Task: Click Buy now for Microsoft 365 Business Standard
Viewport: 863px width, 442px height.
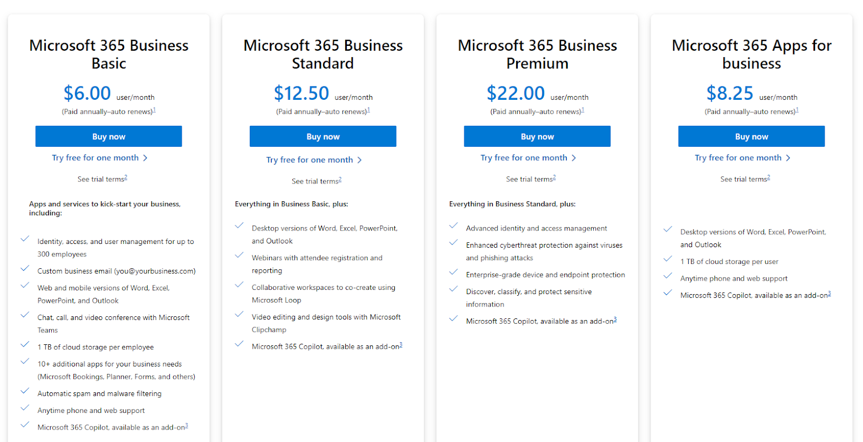Action: click(323, 137)
